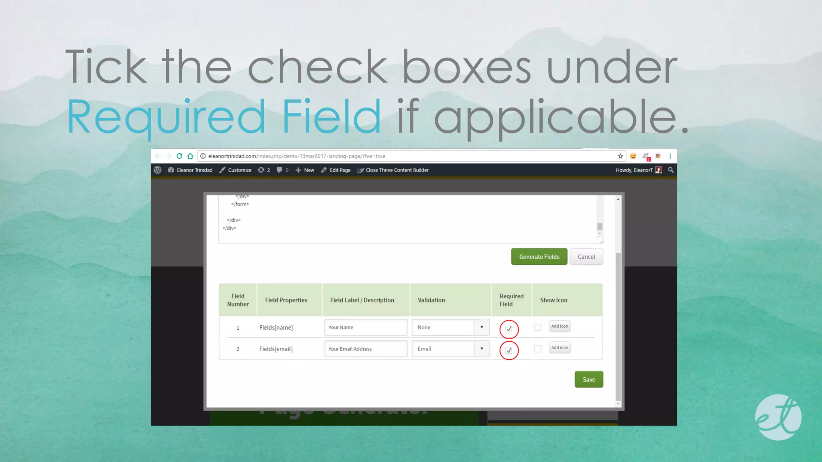Image resolution: width=822 pixels, height=462 pixels.
Task: Click the dialog scrollbar up arrow
Action: click(618, 199)
